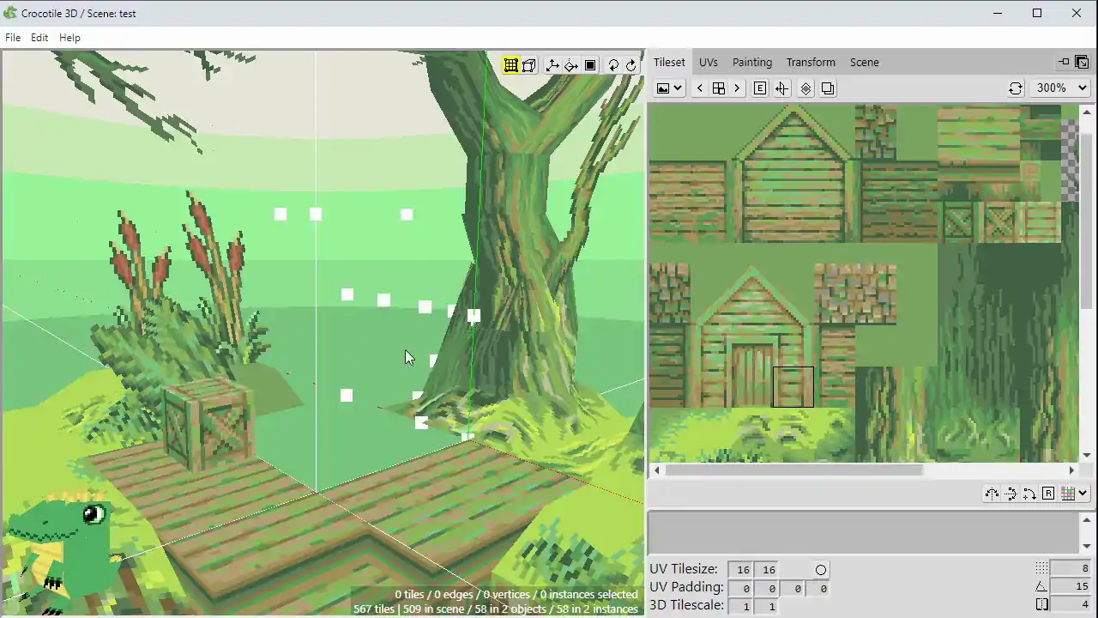
Task: Click the overlapping squares duplicate icon
Action: (828, 88)
